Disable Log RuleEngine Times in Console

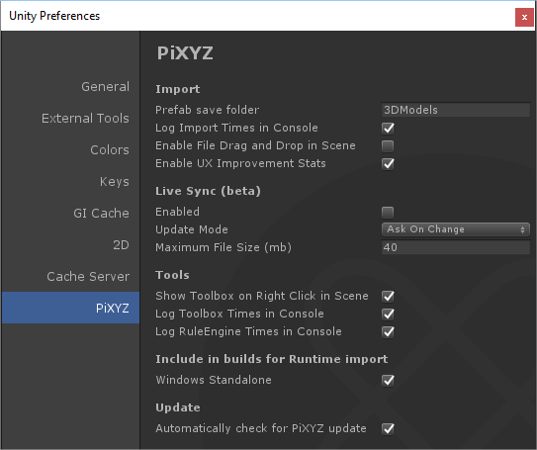coord(388,332)
